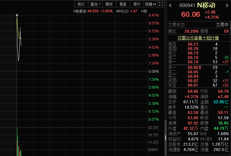Click 最高 value 63.58

pos(193,112)
